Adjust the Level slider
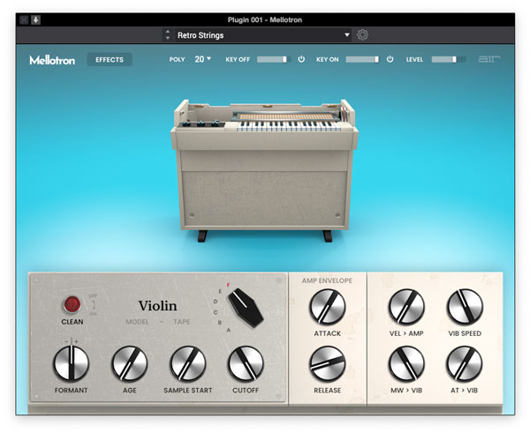This screenshot has width=530, height=433. point(449,60)
